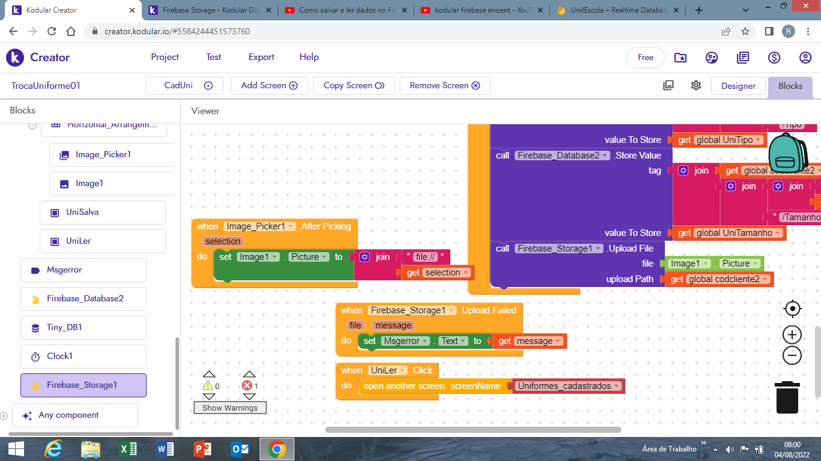Zoom out of the blocks workspace
Viewport: 821px width, 461px height.
(793, 355)
